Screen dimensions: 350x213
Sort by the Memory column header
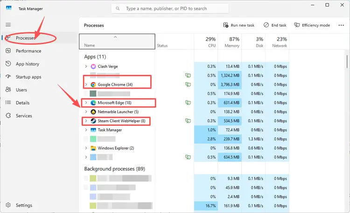(x=230, y=41)
